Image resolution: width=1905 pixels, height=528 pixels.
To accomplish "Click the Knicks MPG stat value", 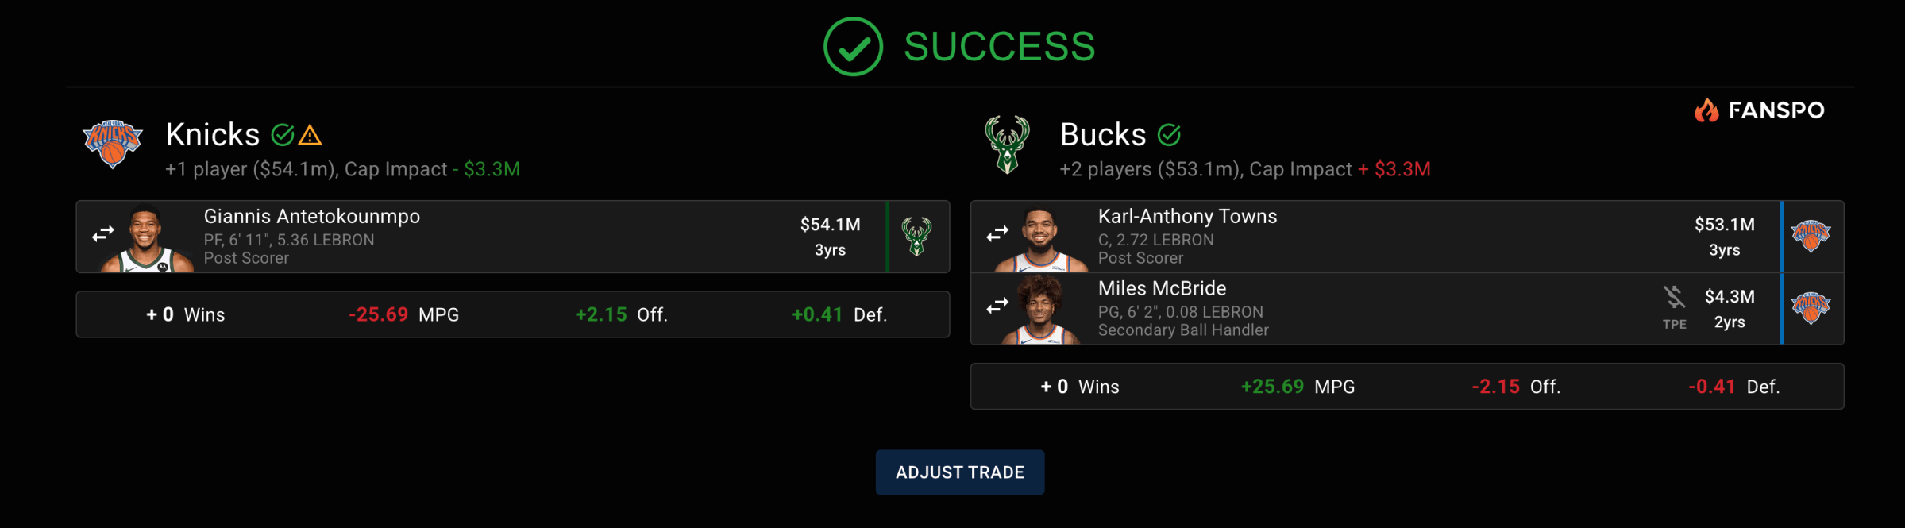I will pyautogui.click(x=378, y=315).
